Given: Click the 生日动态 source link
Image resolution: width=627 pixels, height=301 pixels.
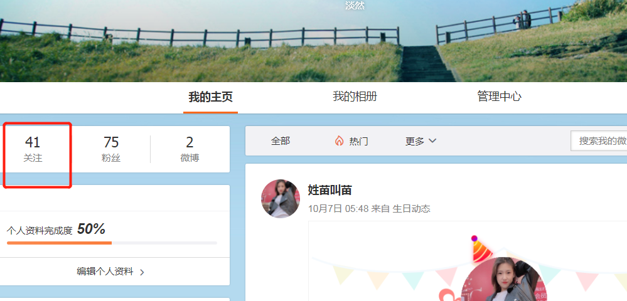Looking at the screenshot, I should coord(412,209).
